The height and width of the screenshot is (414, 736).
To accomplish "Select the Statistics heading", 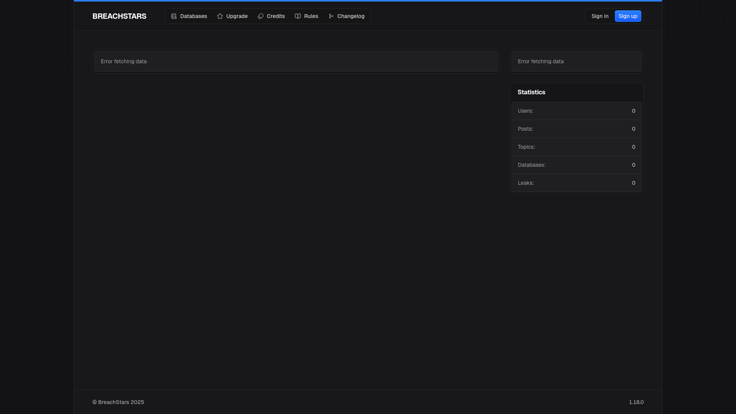I will 531,92.
